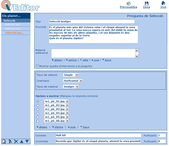169x146 pixels.
Task: Click the Puntuació field showing 0
Action: (162, 141)
